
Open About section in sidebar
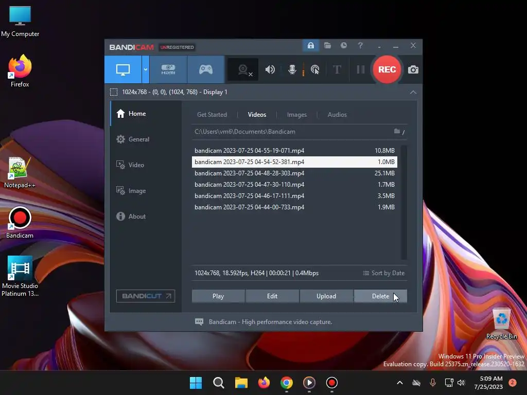click(x=146, y=217)
